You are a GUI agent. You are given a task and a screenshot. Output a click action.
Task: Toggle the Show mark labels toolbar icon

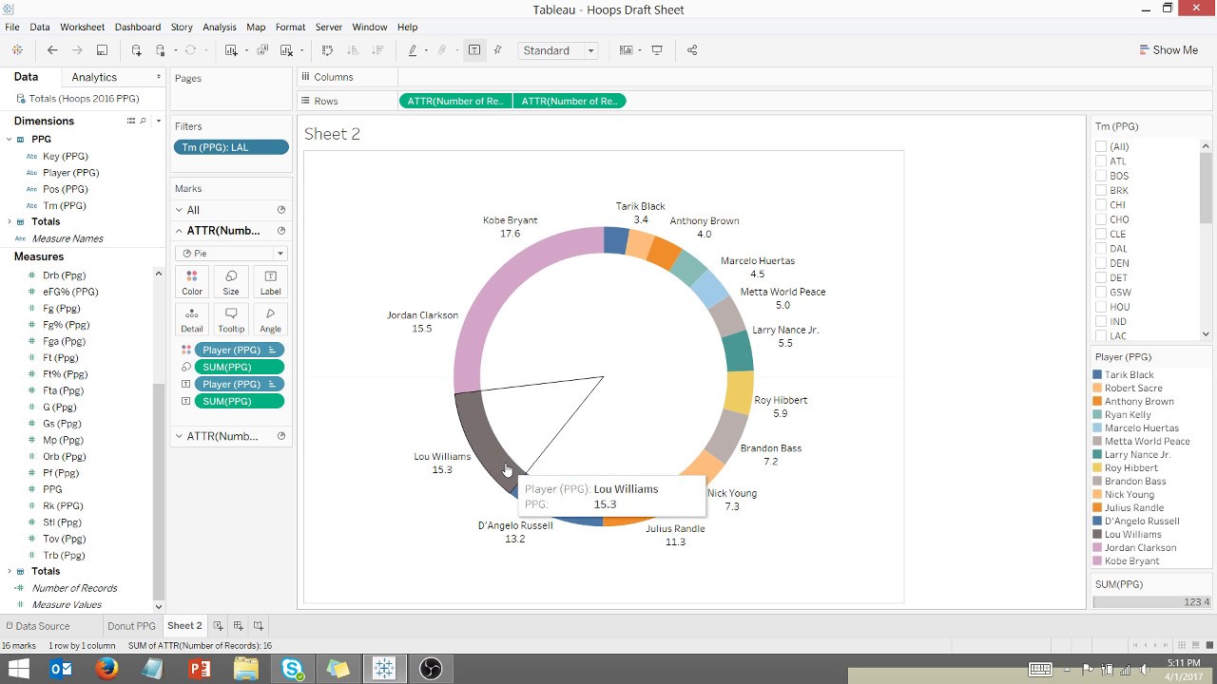pos(473,50)
